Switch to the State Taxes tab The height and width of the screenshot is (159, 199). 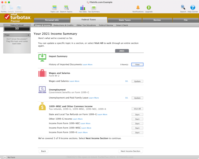coord(124,20)
